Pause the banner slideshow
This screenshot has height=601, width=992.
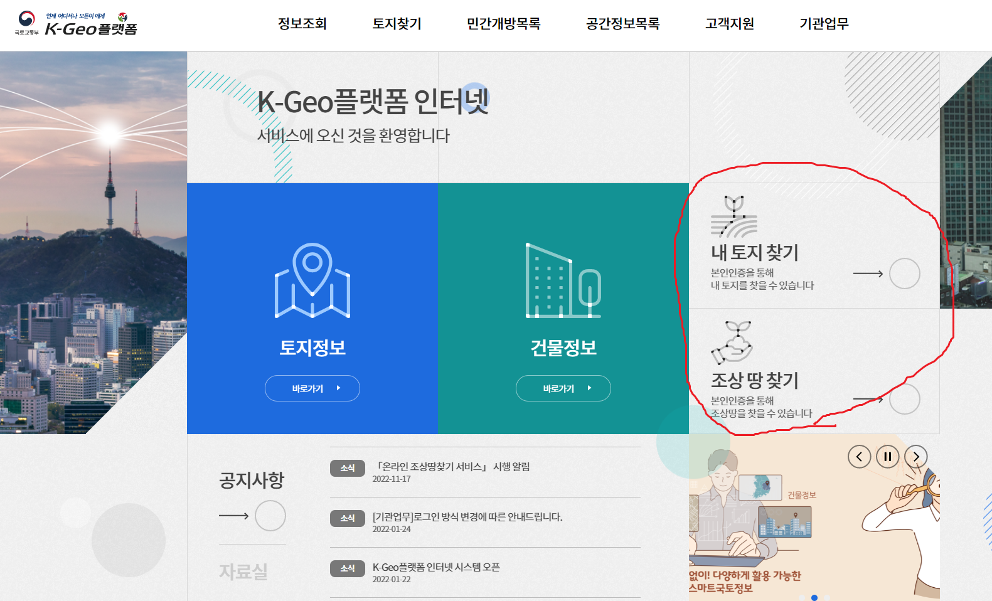coord(888,457)
